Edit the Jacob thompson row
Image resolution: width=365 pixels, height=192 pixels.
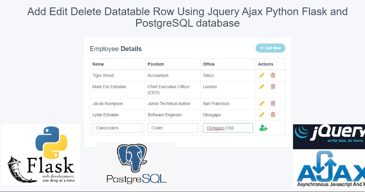click(262, 104)
